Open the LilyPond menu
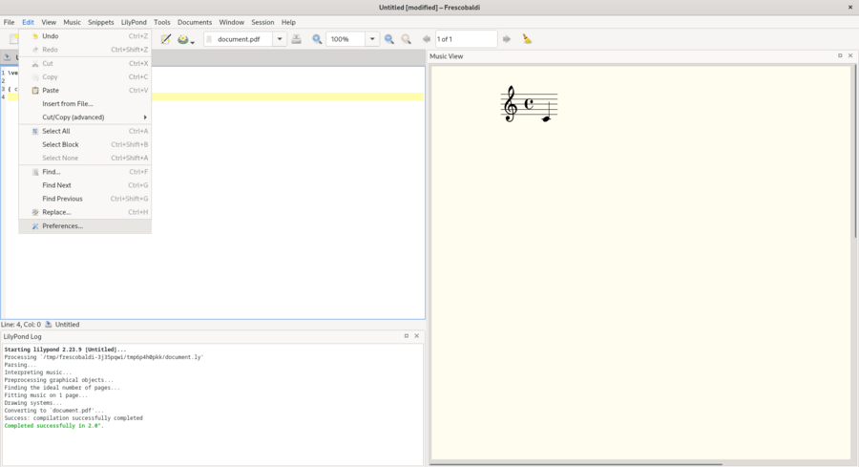The height and width of the screenshot is (467, 859). (x=134, y=22)
